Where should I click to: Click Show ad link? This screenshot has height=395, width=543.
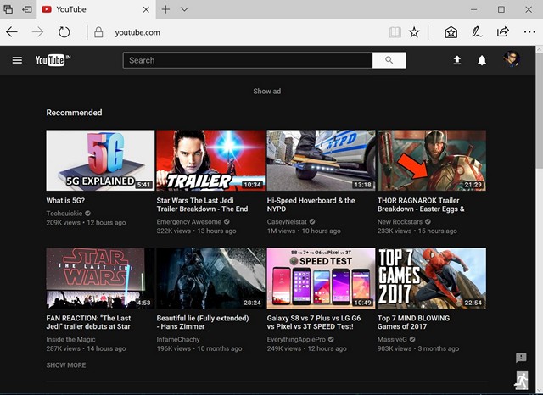click(266, 92)
